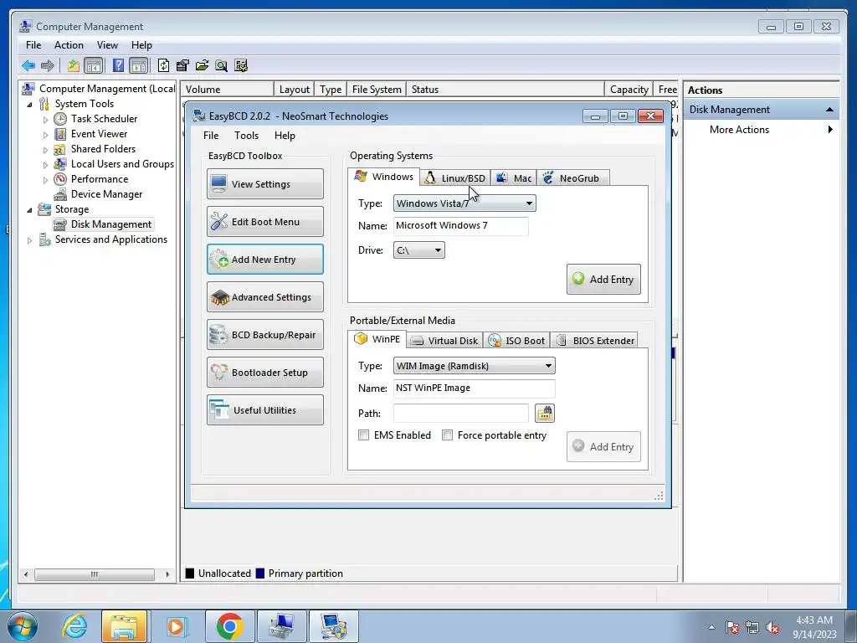
Task: Enable the EMS Enabled checkbox
Action: (363, 435)
